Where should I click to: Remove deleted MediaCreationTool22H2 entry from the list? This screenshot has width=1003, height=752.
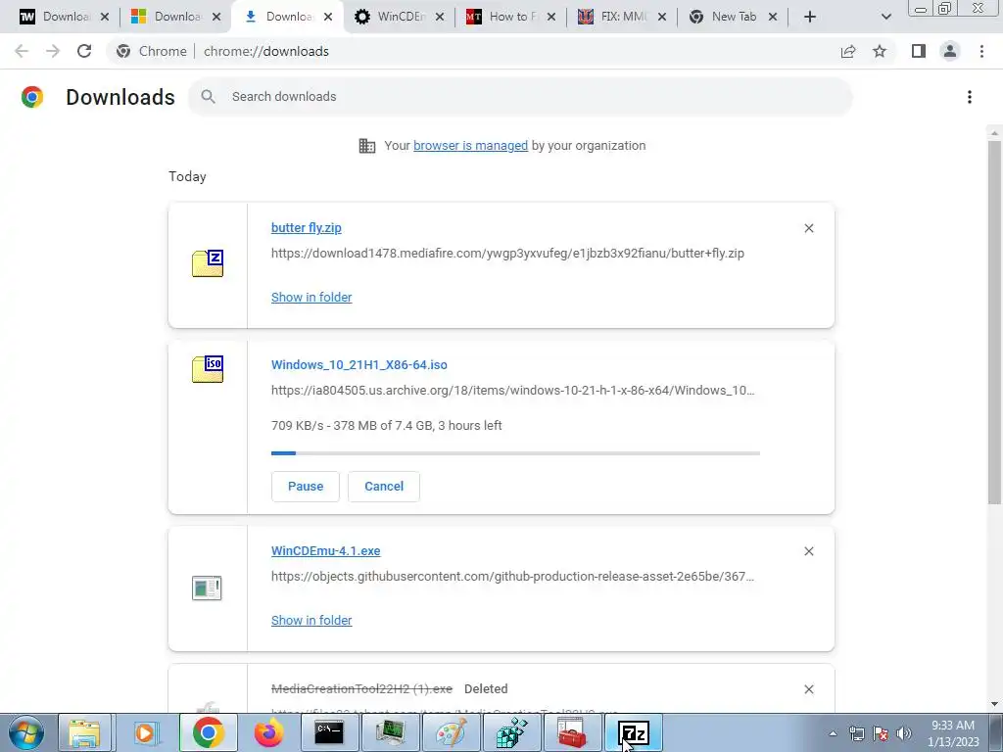[x=808, y=689]
